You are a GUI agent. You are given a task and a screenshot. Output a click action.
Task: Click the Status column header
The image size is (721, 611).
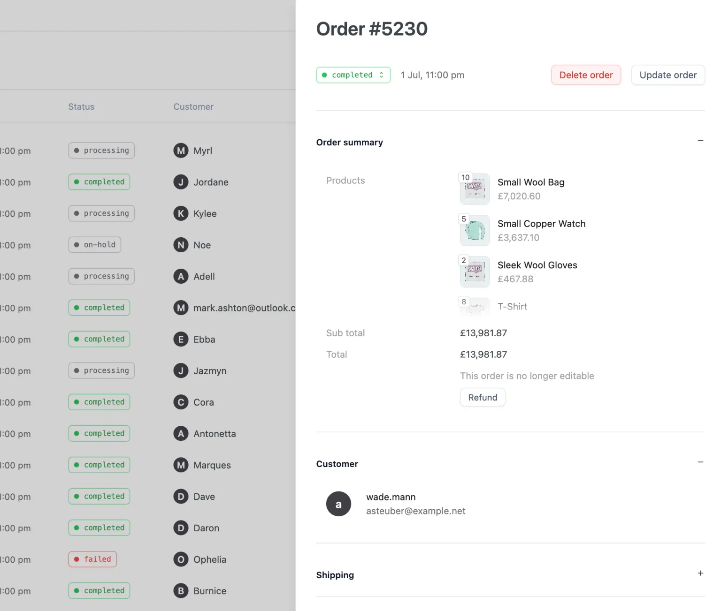(x=81, y=106)
